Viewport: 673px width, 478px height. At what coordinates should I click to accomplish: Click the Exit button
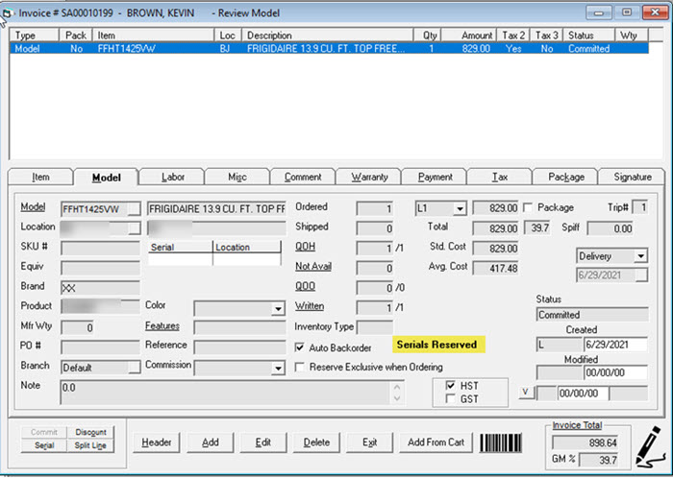click(x=369, y=442)
